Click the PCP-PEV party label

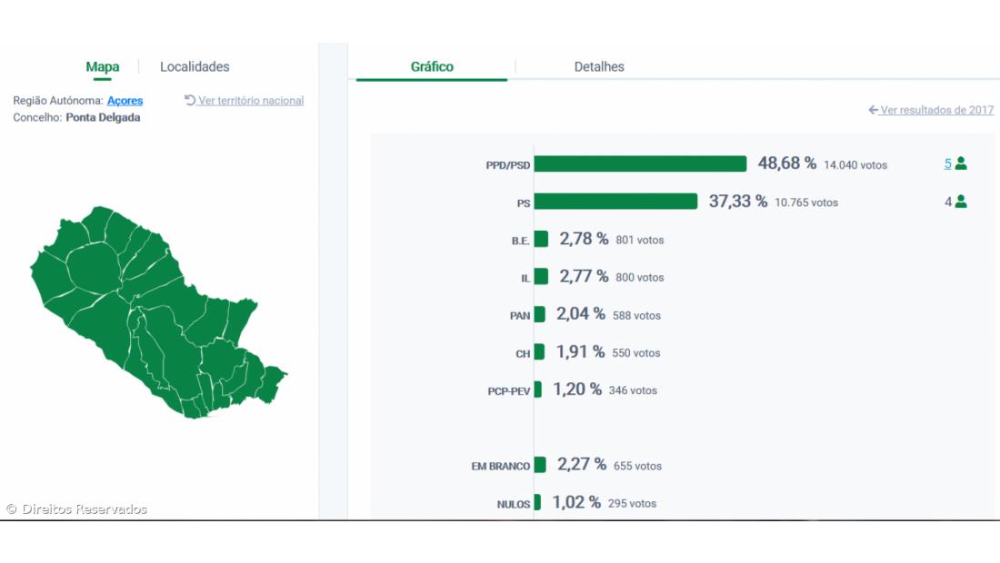(508, 391)
